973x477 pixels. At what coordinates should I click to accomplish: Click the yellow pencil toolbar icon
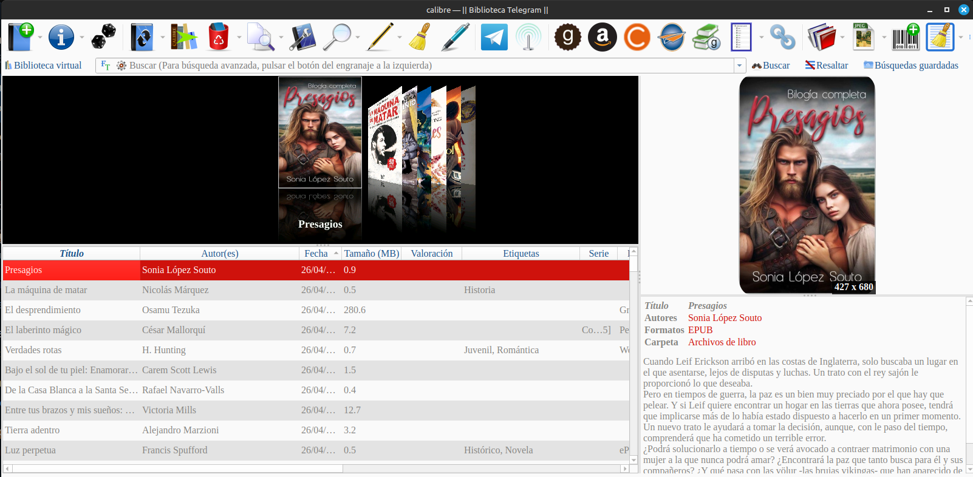(380, 37)
